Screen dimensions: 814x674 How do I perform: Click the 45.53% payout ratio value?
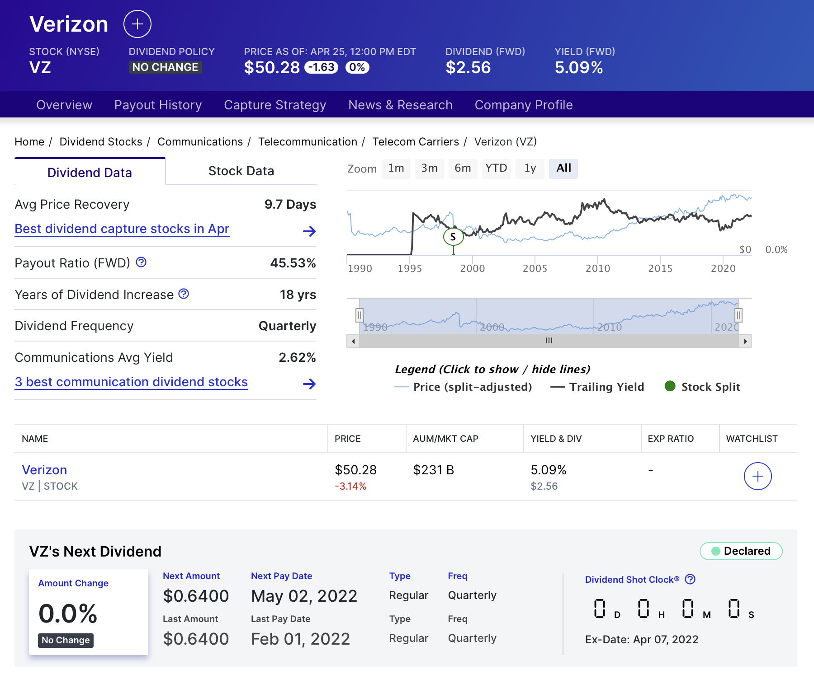[x=293, y=263]
